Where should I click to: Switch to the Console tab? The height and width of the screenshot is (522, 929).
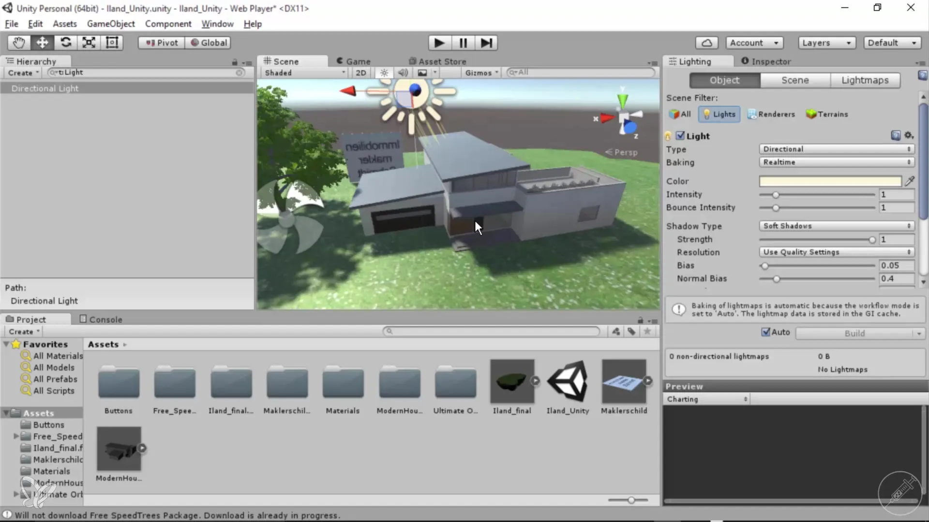(101, 319)
